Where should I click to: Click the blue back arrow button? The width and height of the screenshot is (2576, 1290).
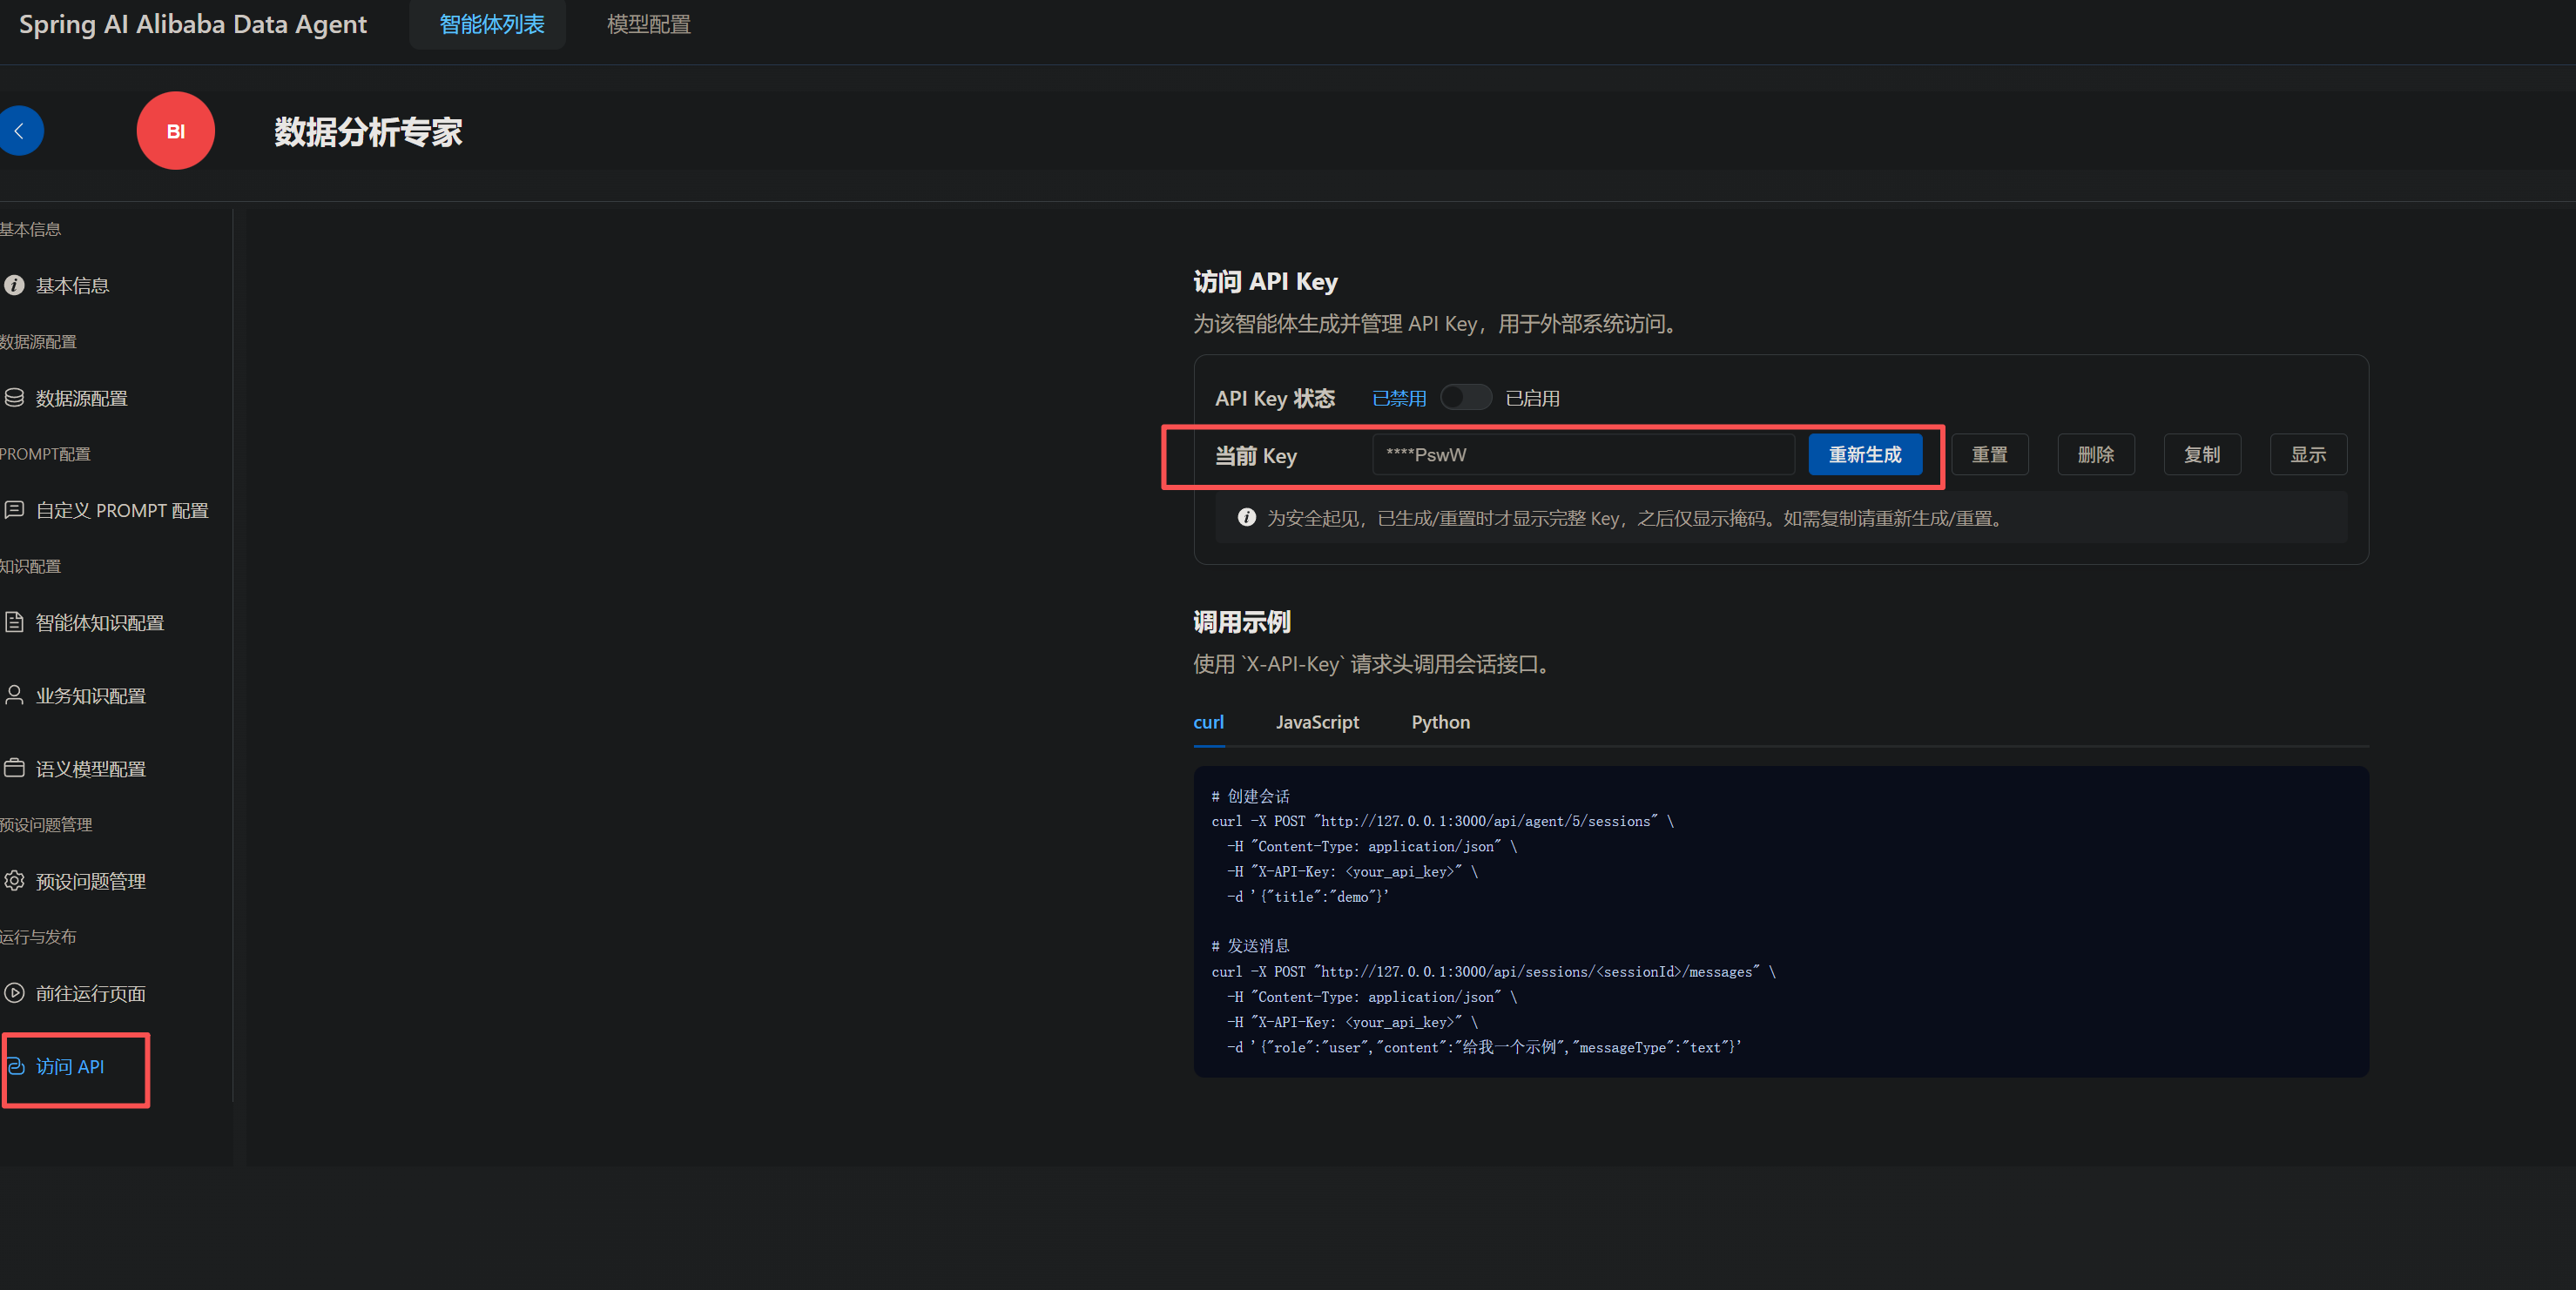click(x=19, y=131)
